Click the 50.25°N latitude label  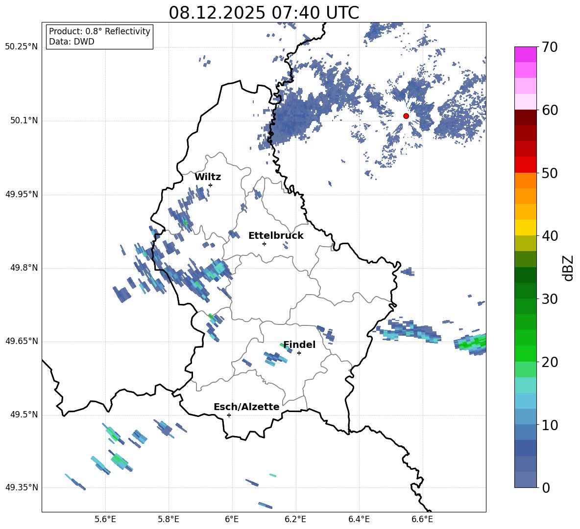[21, 47]
